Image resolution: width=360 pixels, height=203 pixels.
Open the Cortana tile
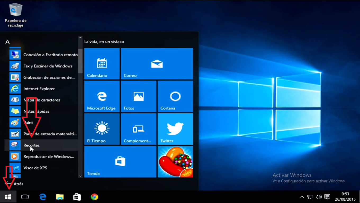point(175,96)
